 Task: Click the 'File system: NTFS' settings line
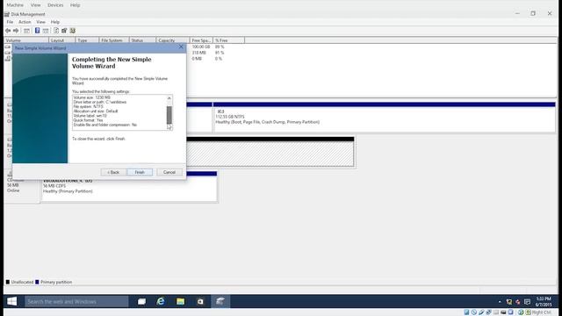88,106
